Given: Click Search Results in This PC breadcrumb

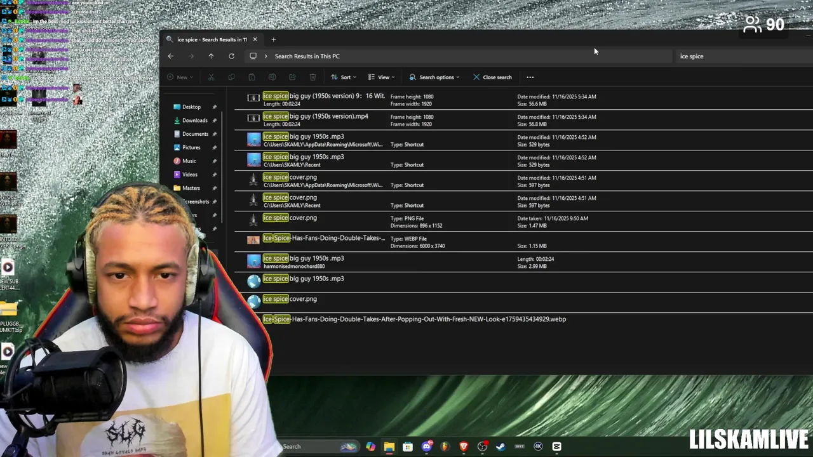Looking at the screenshot, I should point(307,56).
